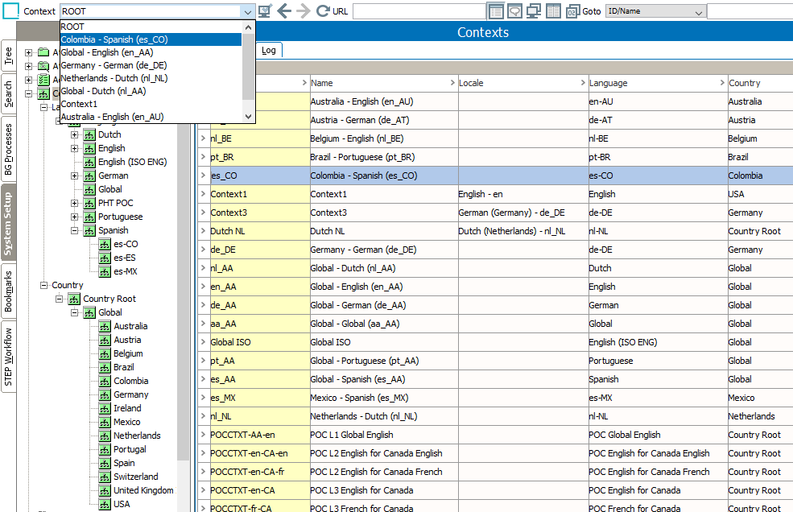
Task: Open the Log tab
Action: click(268, 50)
